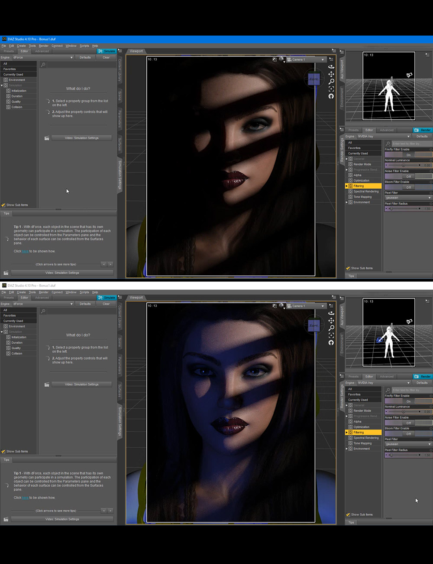Click orbit view icon in upper DAZ viewport
The width and height of the screenshot is (433, 564).
click(x=331, y=67)
